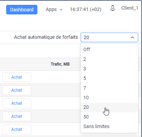The height and width of the screenshot is (137, 142).
Task: Click the Achat automatique de forfaits combo box
Action: [x=109, y=37]
